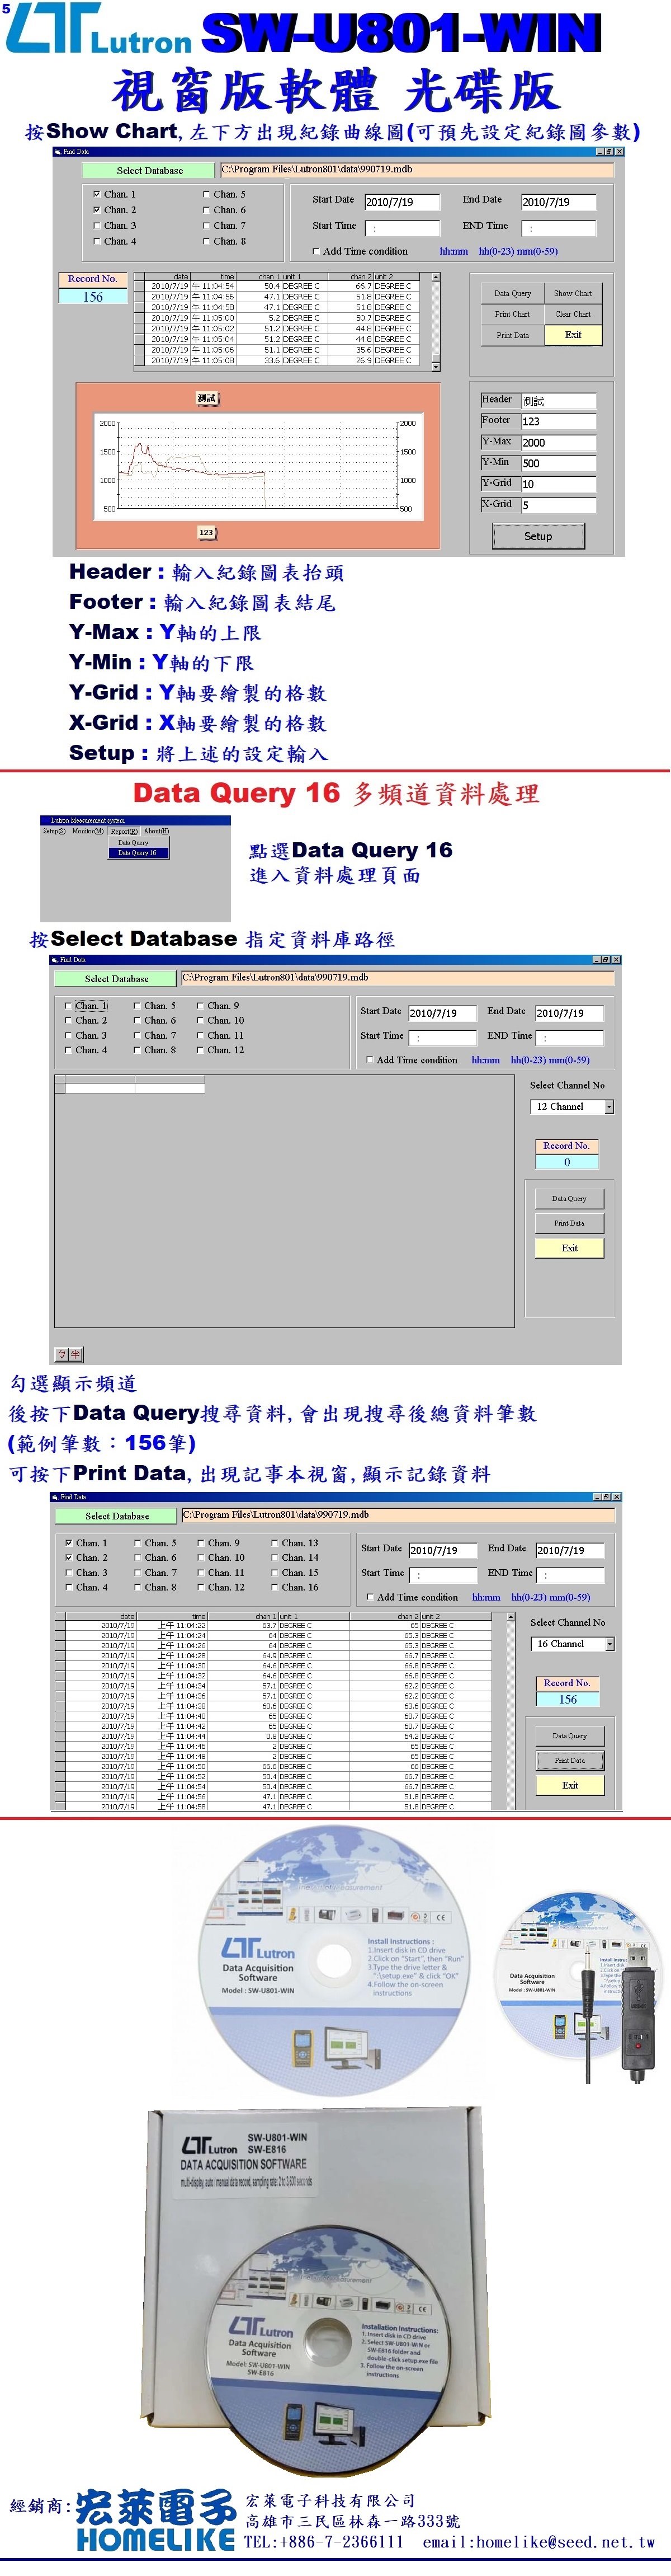Click the Y-Grid field showing 10

click(558, 484)
